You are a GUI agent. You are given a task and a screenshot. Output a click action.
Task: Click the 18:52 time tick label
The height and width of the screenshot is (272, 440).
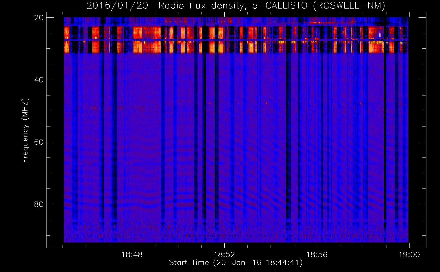[x=224, y=255]
